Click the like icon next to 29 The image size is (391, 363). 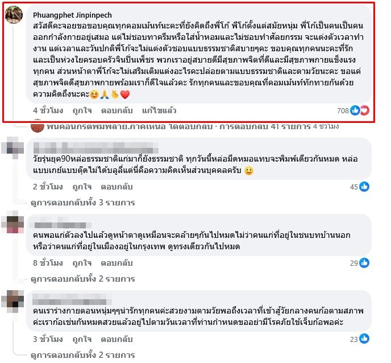(x=364, y=263)
